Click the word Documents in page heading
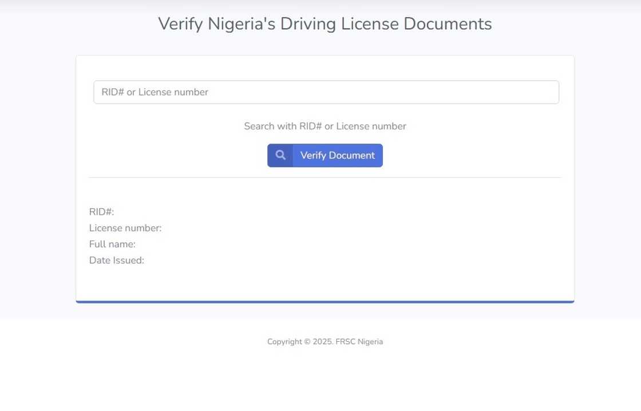Viewport: 641px width, 411px height. 448,24
